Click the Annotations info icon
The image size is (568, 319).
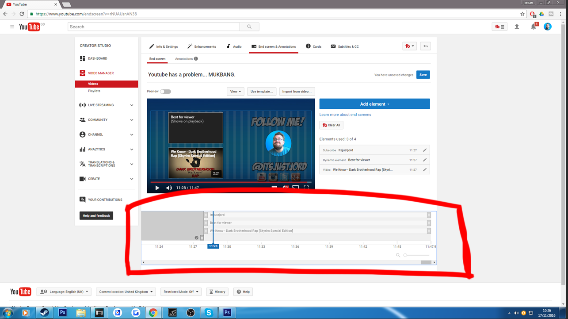tap(196, 59)
